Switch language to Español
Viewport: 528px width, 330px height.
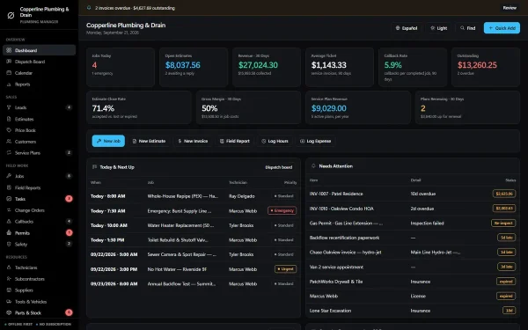(407, 28)
